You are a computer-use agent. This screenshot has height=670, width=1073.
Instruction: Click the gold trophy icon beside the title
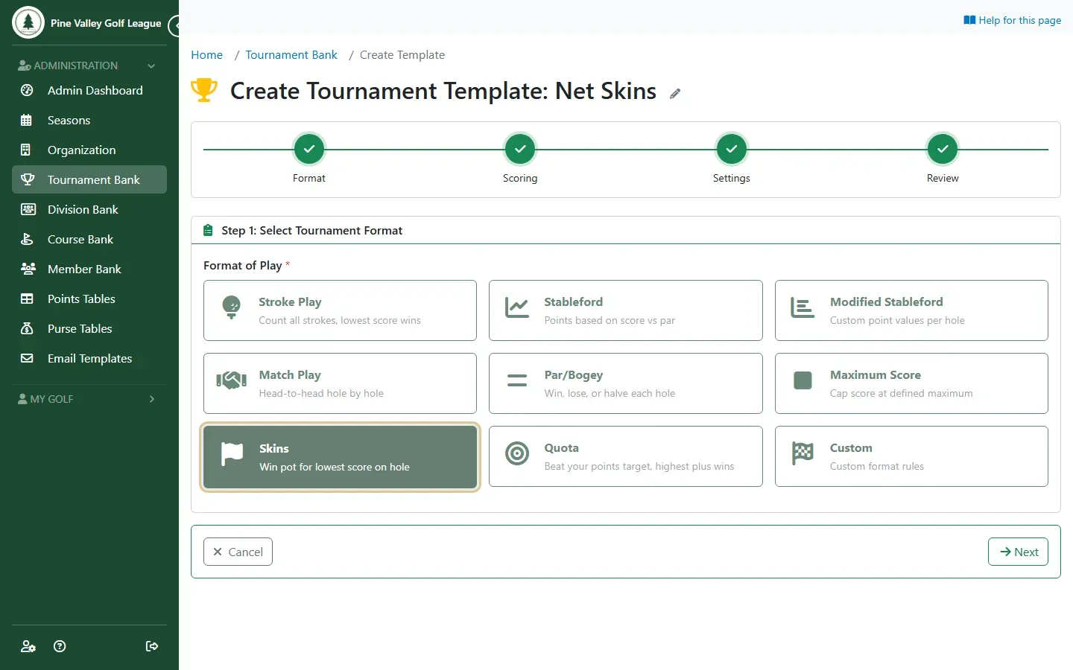click(x=204, y=90)
